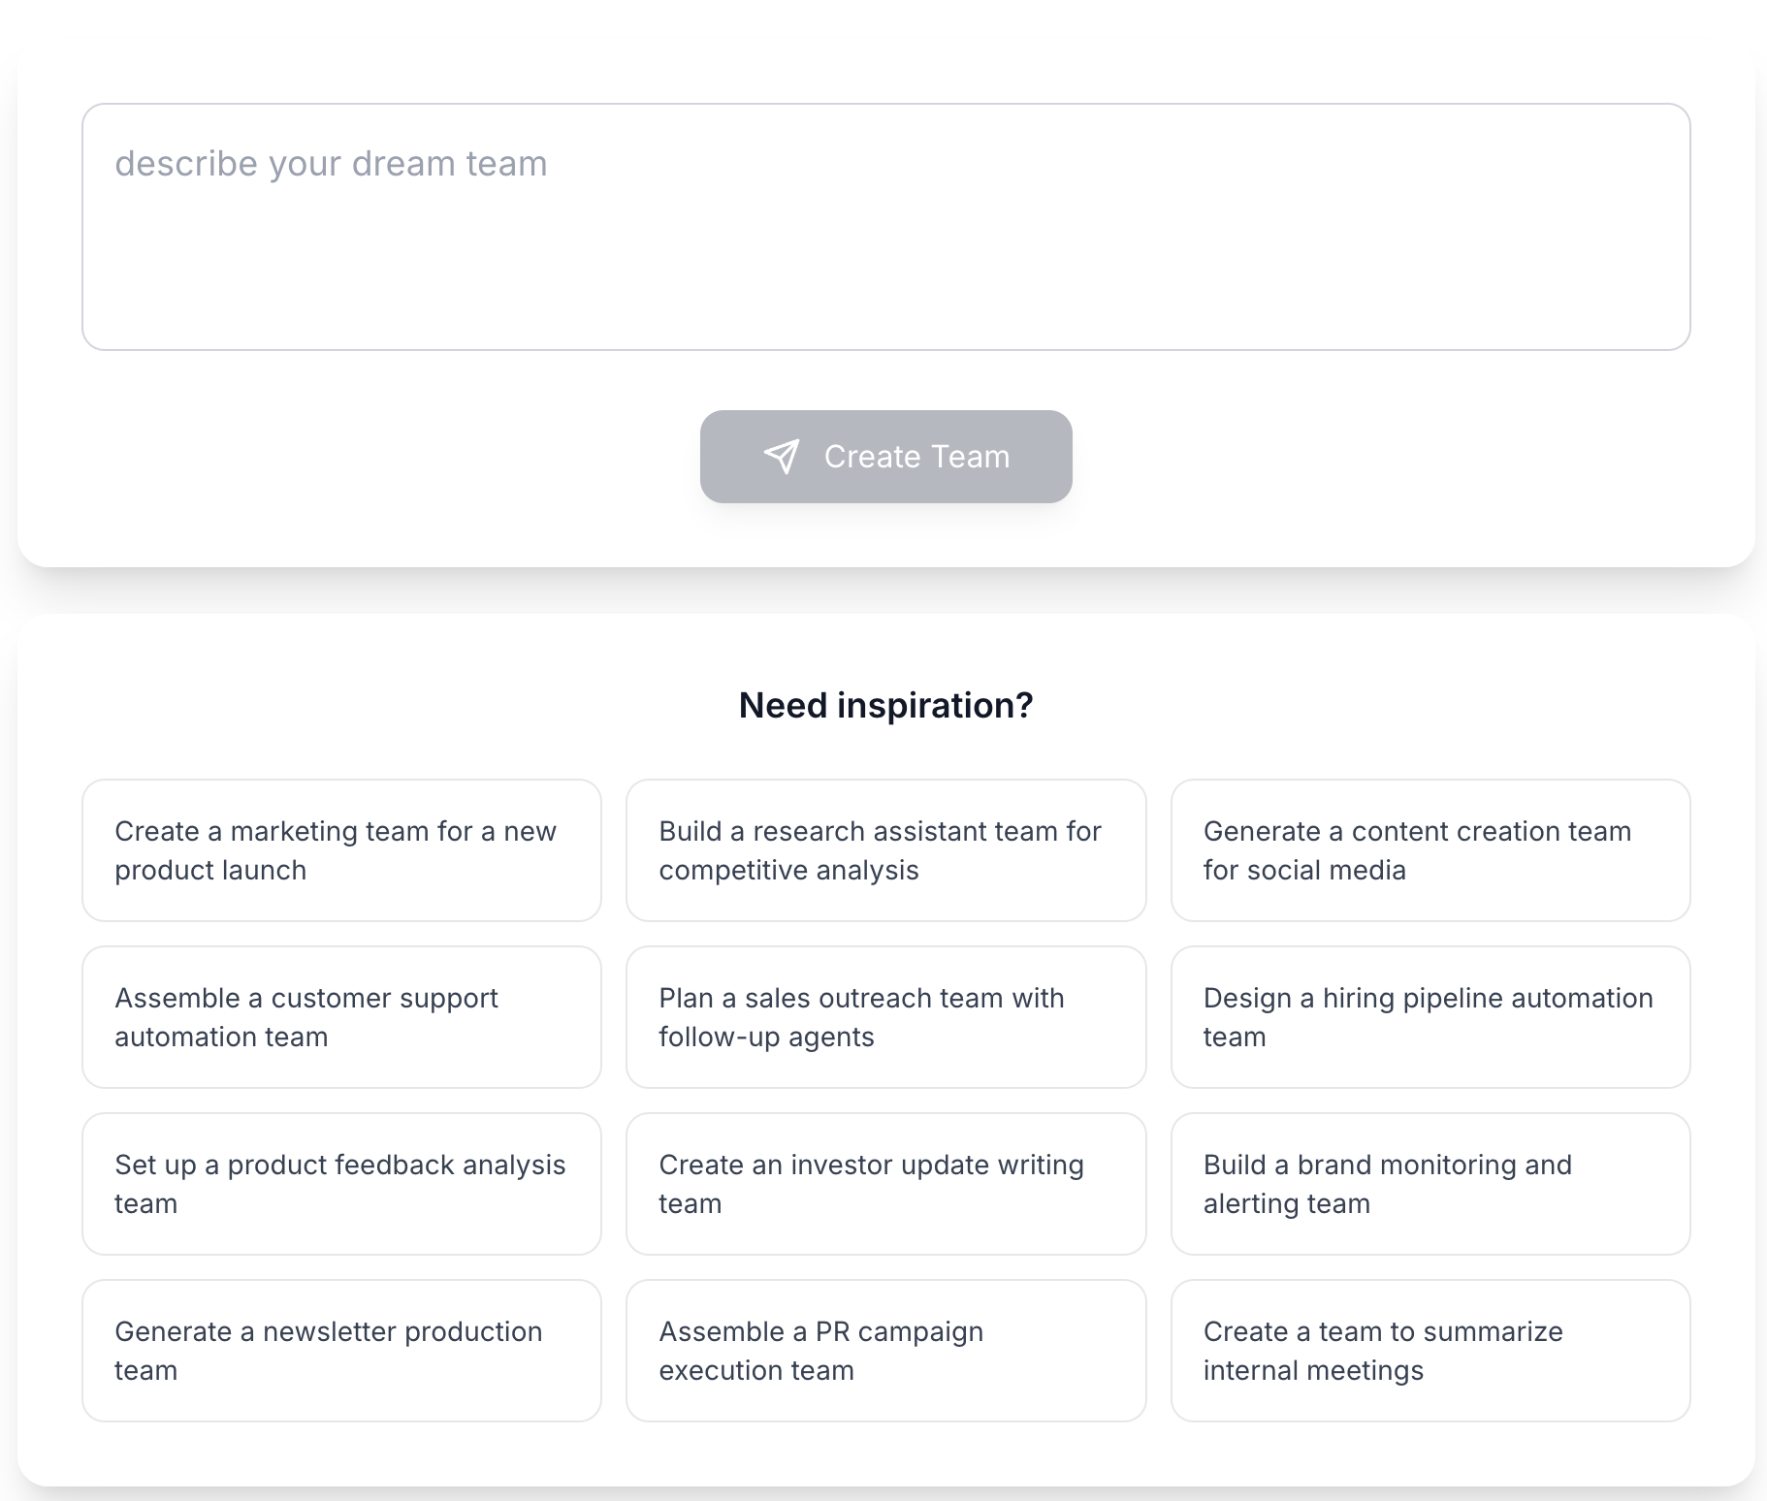Choose the investor update writing team card

pyautogui.click(x=885, y=1184)
